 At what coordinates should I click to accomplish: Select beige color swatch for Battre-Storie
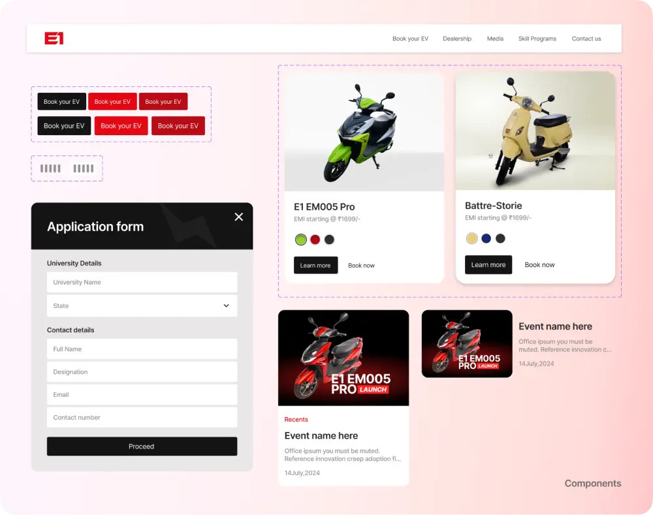pyautogui.click(x=471, y=238)
